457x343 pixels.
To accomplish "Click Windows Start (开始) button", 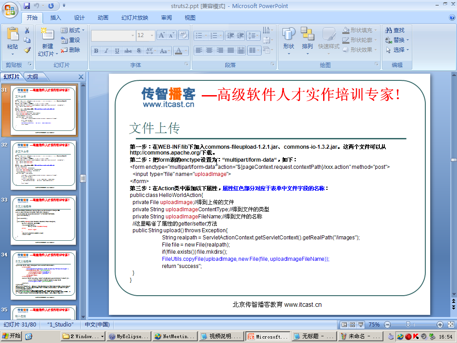I will [11, 336].
